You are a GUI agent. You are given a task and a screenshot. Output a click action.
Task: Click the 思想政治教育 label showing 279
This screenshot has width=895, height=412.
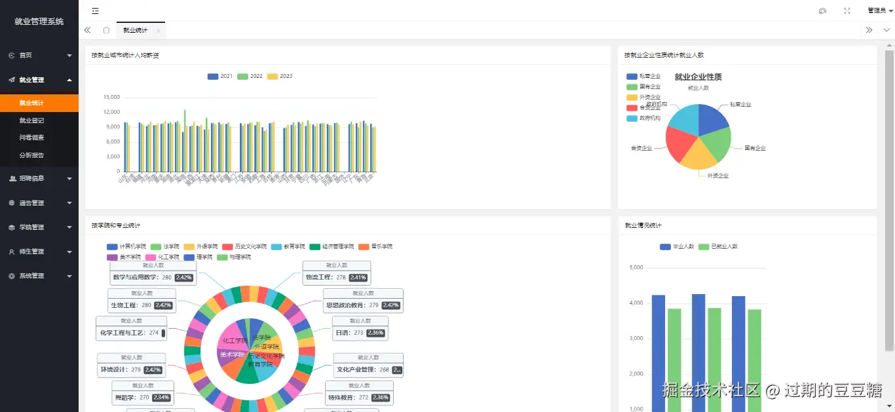click(363, 301)
